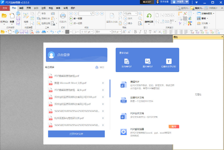Screen dimensions: 224x150
Task: Toggle Subscript formatting
Action: tap(160, 32)
